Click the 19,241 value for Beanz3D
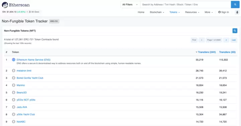241x126 pixels. click(223, 92)
